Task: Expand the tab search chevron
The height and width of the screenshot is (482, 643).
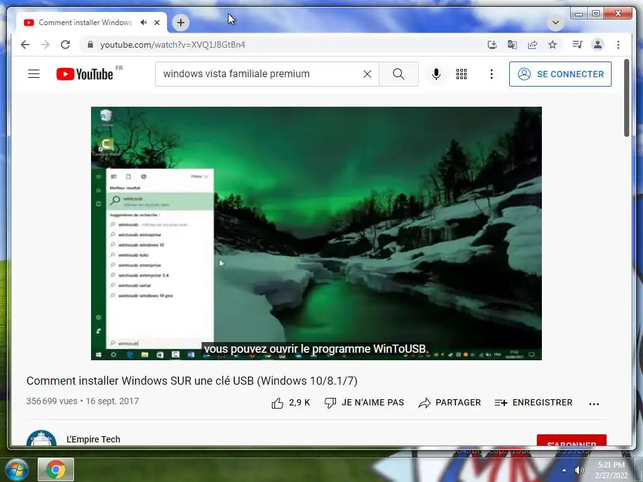Action: pyautogui.click(x=556, y=23)
